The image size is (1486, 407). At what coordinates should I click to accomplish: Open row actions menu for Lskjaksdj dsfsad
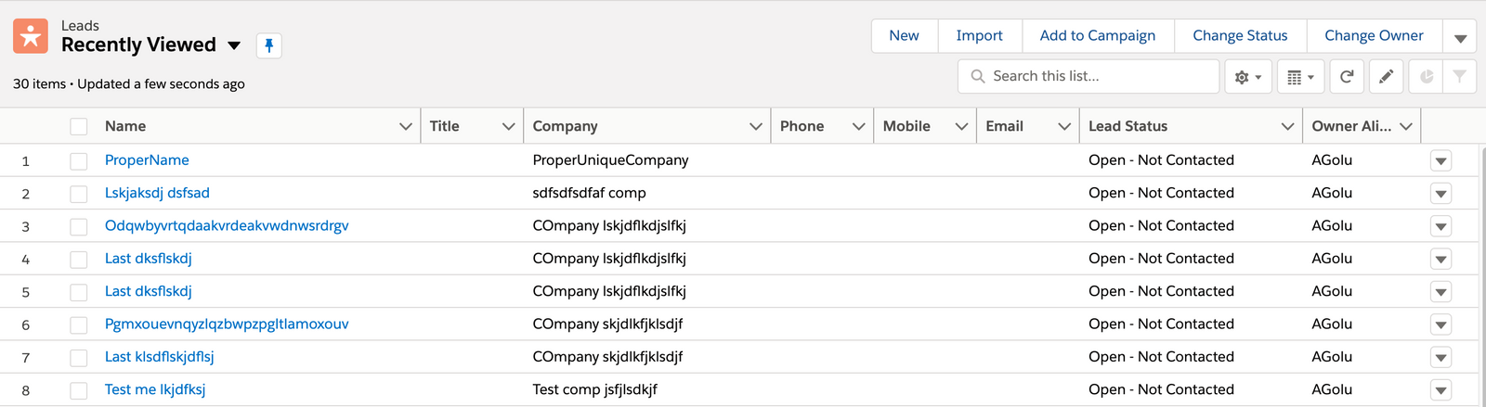point(1440,194)
